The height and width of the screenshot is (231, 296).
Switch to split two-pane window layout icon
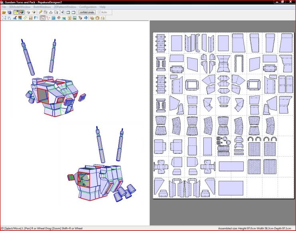(68, 12)
